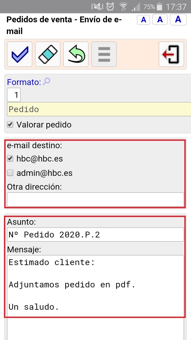The width and height of the screenshot is (191, 340).
Task: Click the blue checkmark confirm icon
Action: [20, 54]
